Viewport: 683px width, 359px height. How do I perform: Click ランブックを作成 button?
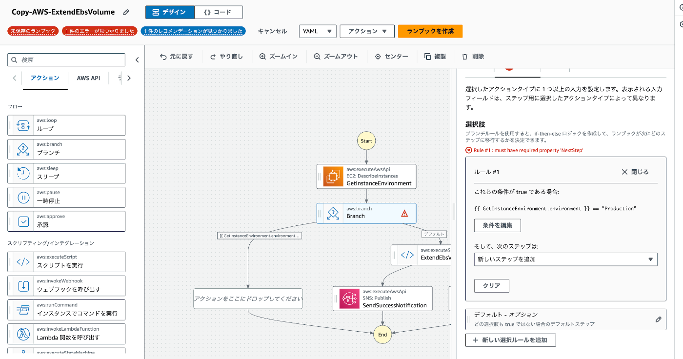[430, 31]
